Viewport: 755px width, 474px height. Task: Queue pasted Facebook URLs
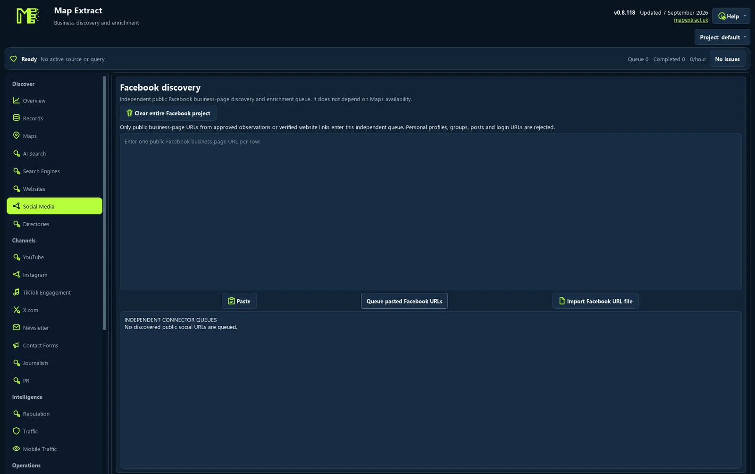[x=404, y=301]
